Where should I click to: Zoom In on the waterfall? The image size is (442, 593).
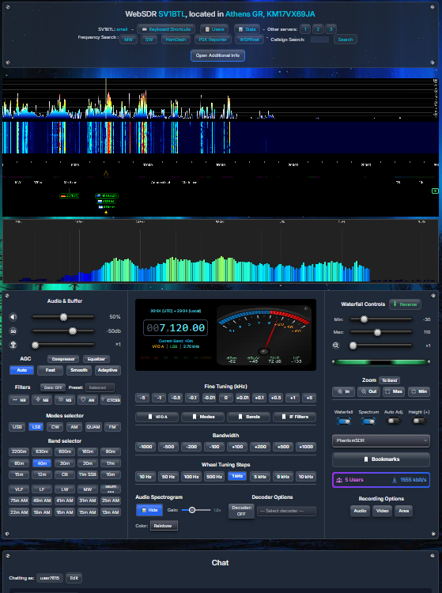pyautogui.click(x=343, y=391)
